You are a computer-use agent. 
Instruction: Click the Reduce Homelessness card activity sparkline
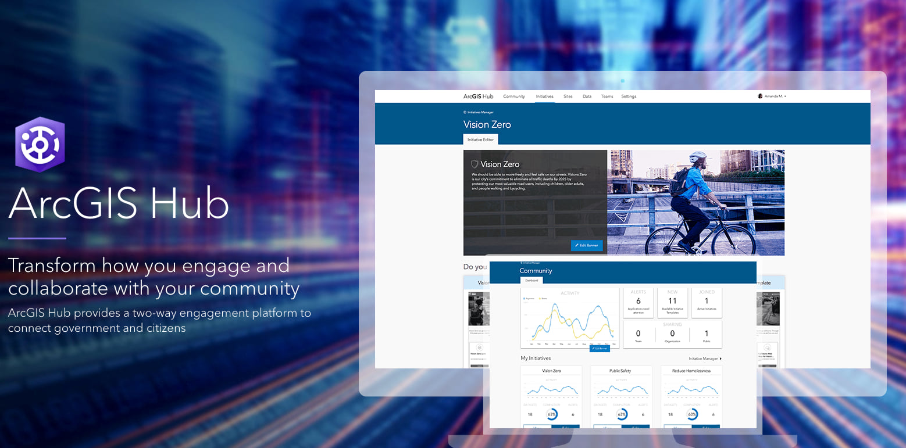click(692, 390)
